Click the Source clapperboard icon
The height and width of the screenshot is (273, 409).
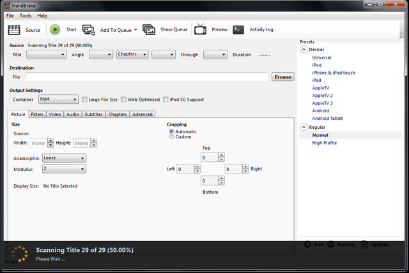pyautogui.click(x=14, y=30)
